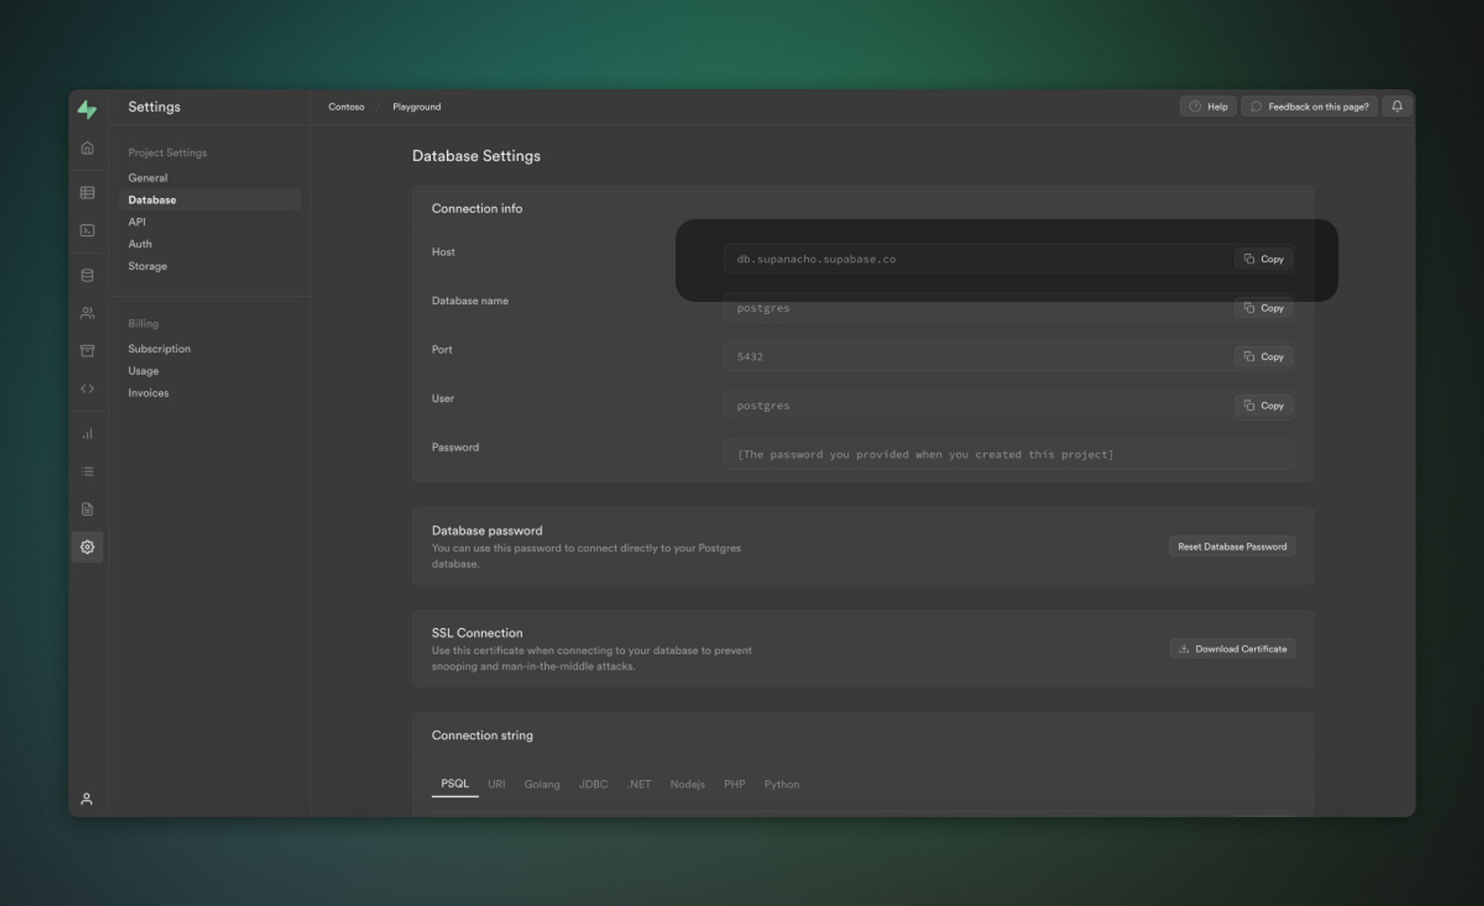Click the Contoso breadcrumb link
The image size is (1484, 906).
coord(347,107)
